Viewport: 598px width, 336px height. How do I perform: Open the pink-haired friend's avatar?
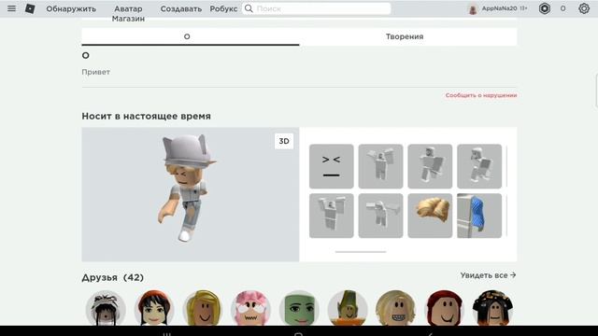pyautogui.click(x=250, y=308)
